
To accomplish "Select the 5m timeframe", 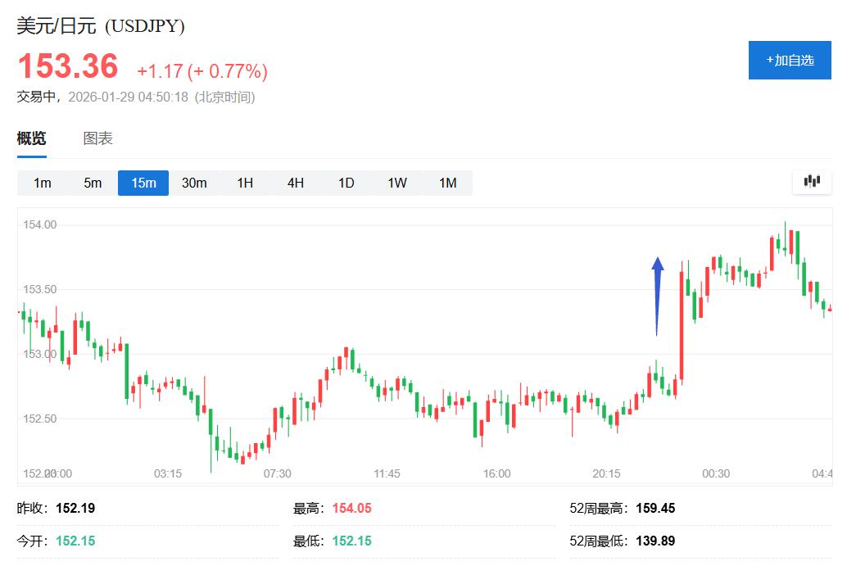I will (x=93, y=183).
